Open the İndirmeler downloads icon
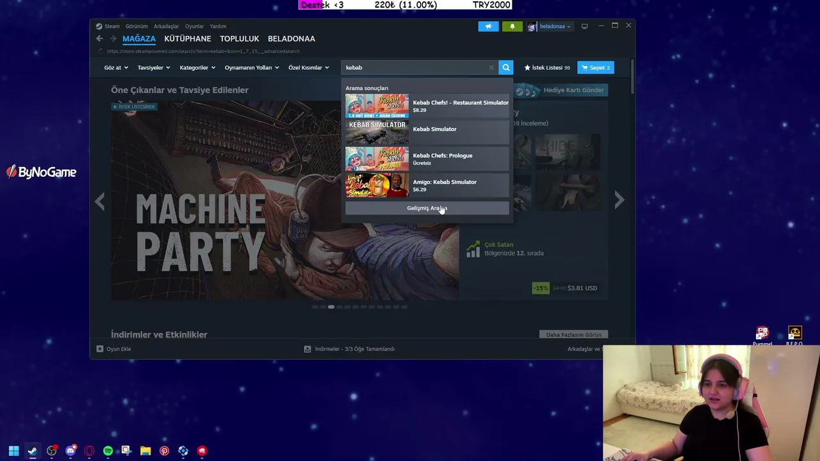This screenshot has height=461, width=820. click(307, 349)
